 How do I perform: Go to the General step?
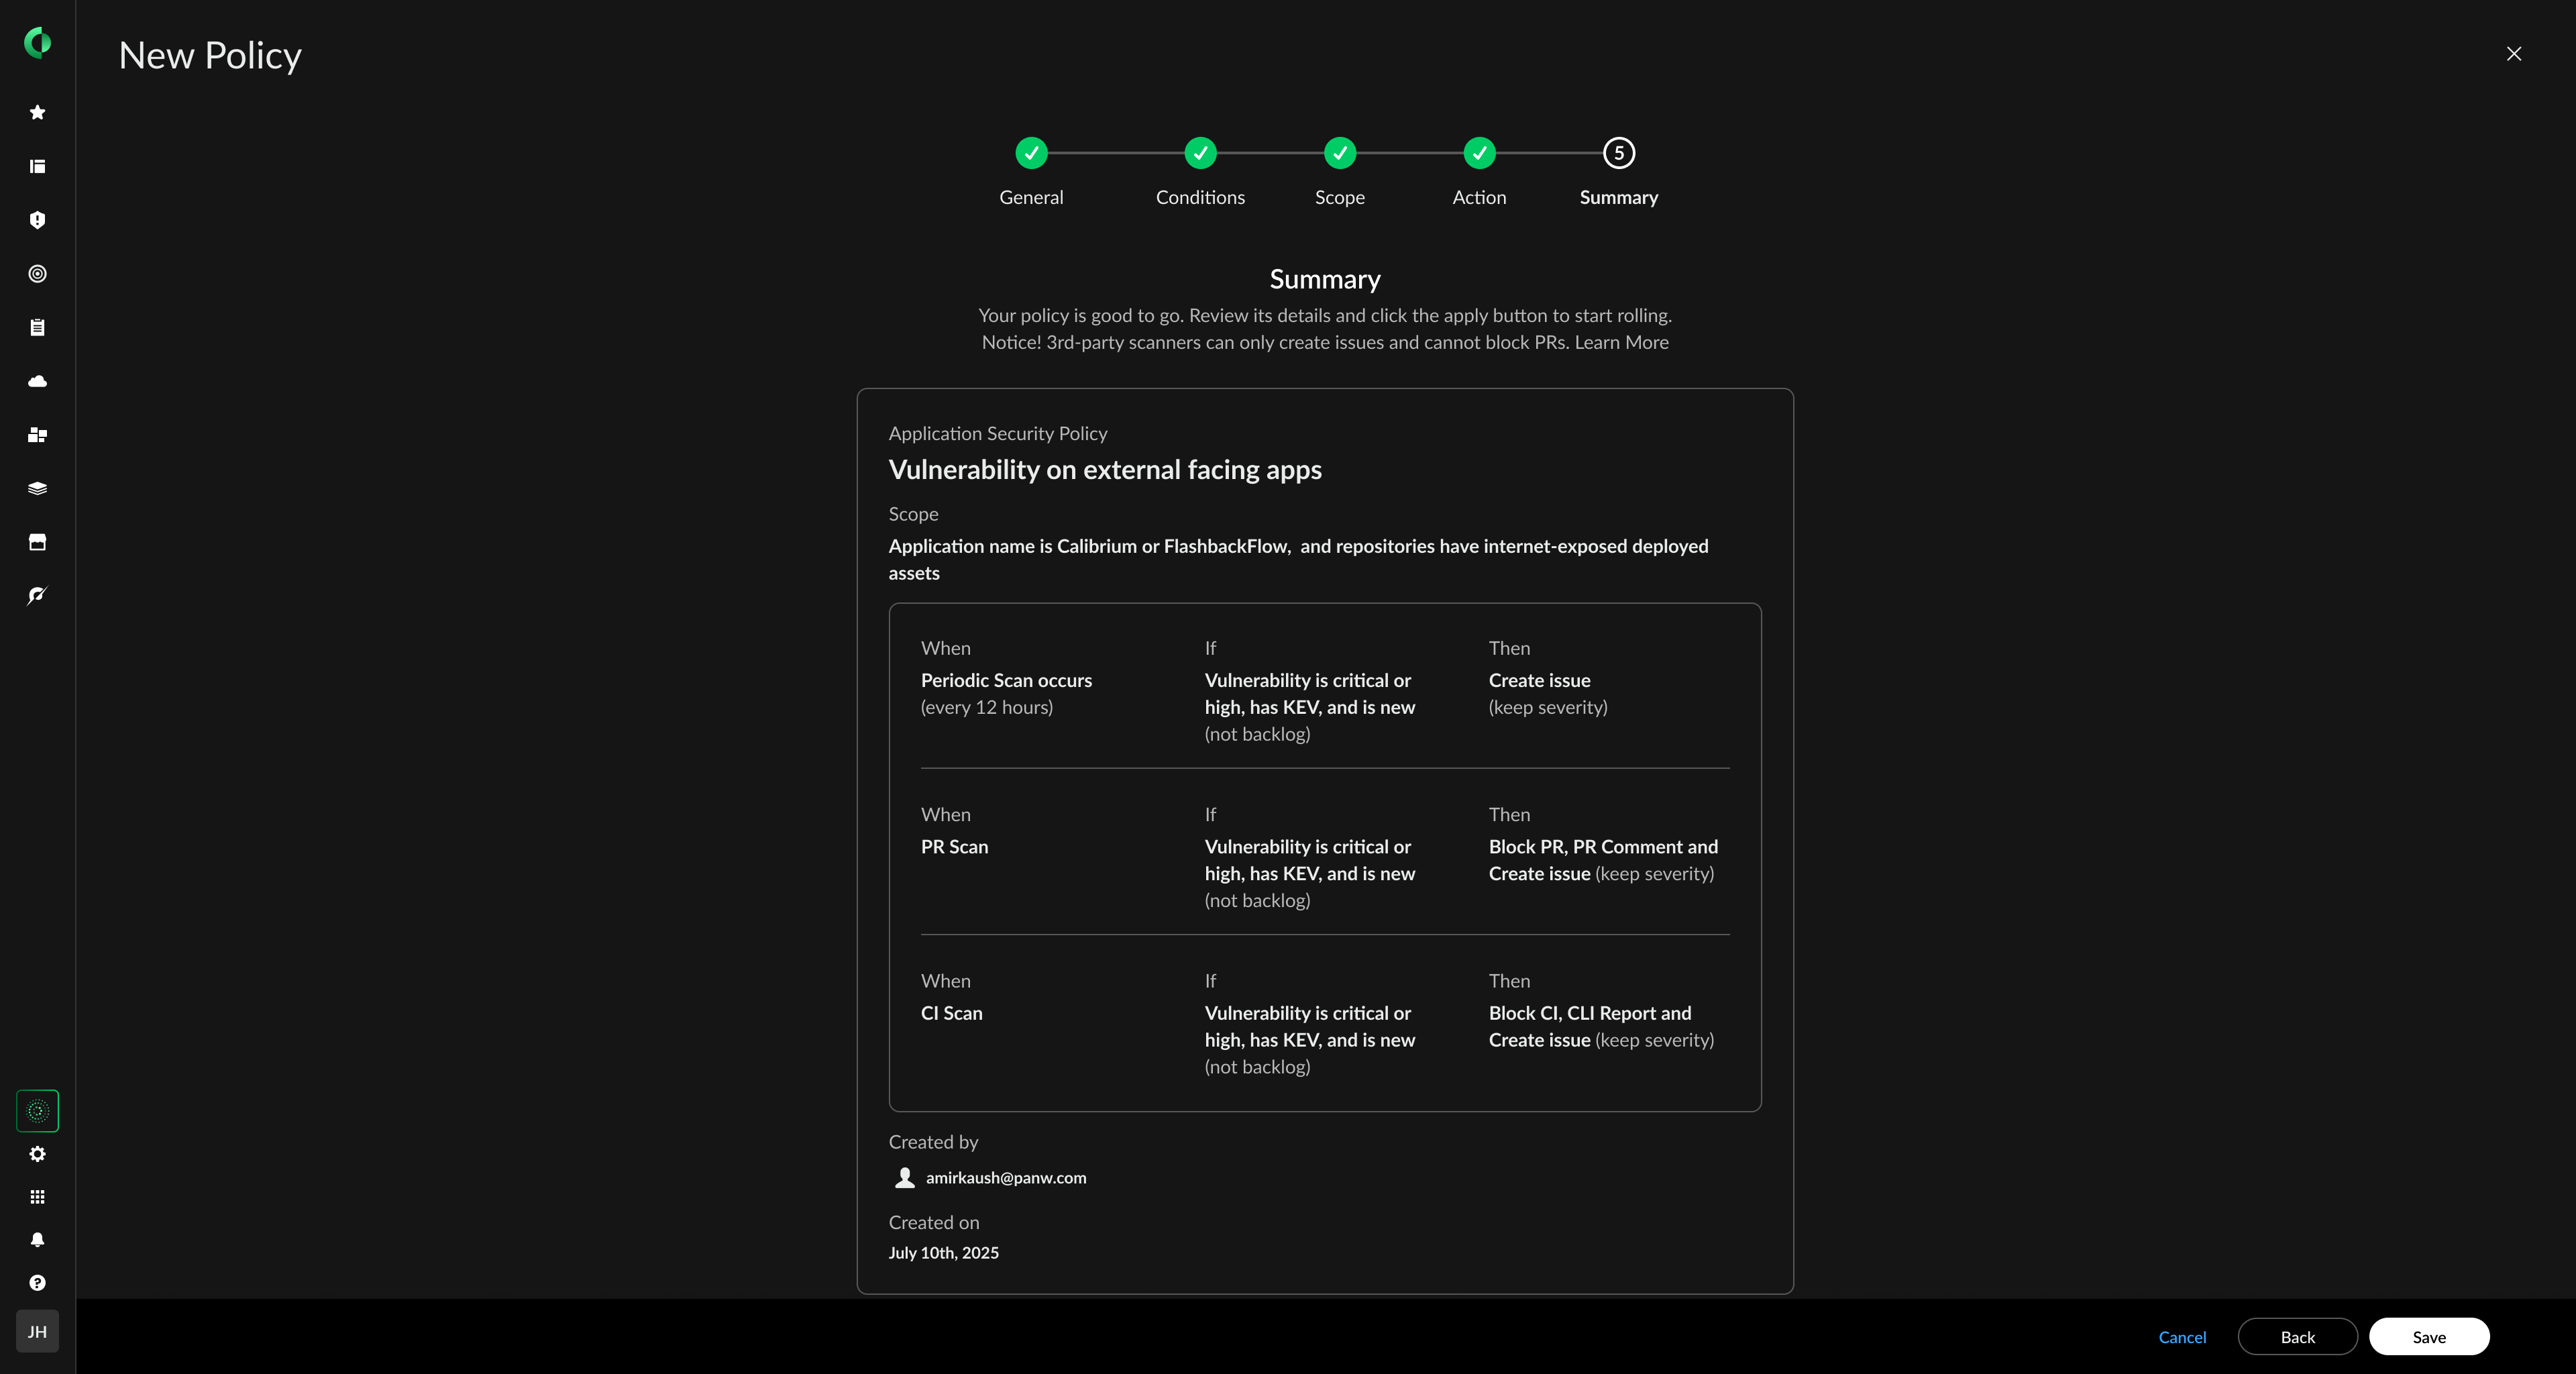click(x=1031, y=153)
